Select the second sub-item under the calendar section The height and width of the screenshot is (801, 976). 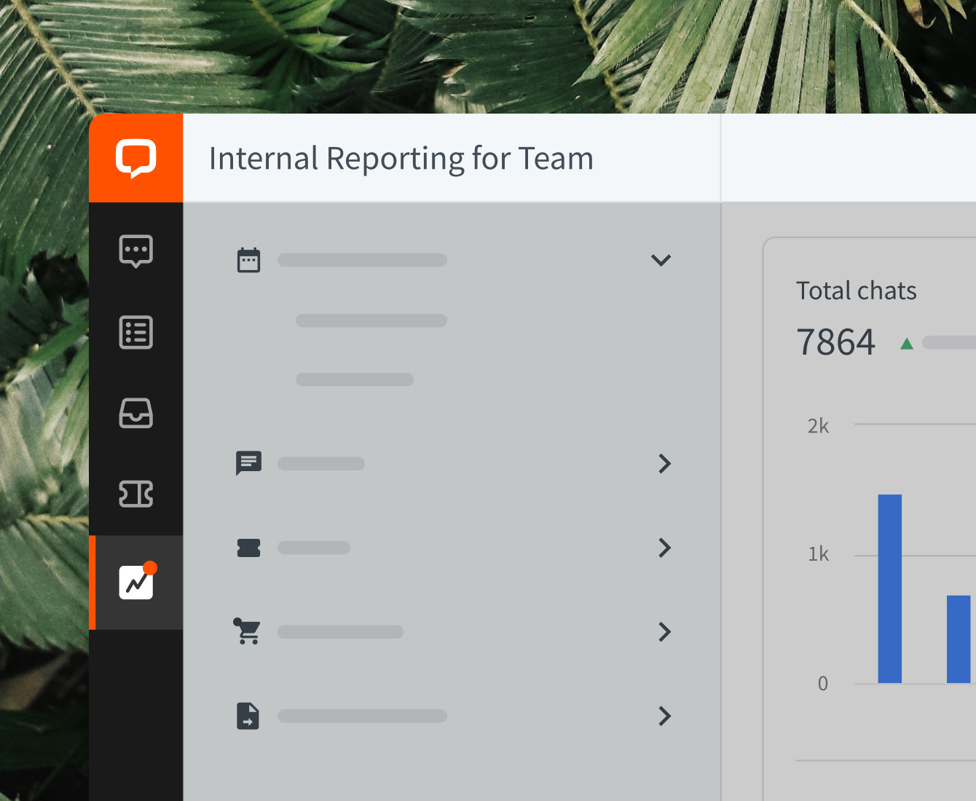[x=355, y=379]
